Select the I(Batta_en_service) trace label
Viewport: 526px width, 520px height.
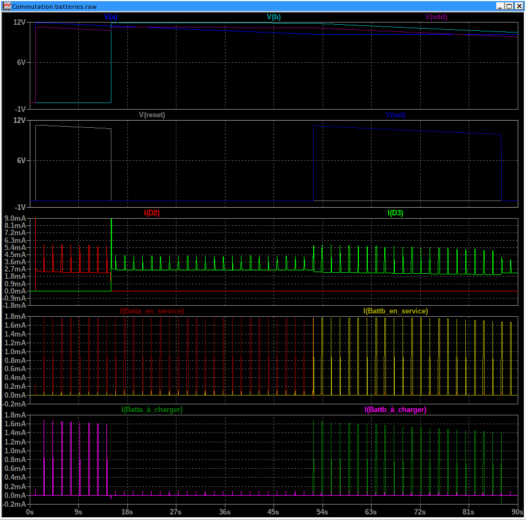pos(152,311)
